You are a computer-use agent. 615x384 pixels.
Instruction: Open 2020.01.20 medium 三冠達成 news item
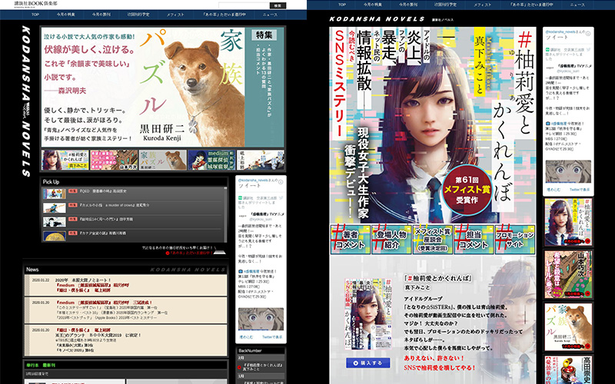pyautogui.click(x=125, y=310)
